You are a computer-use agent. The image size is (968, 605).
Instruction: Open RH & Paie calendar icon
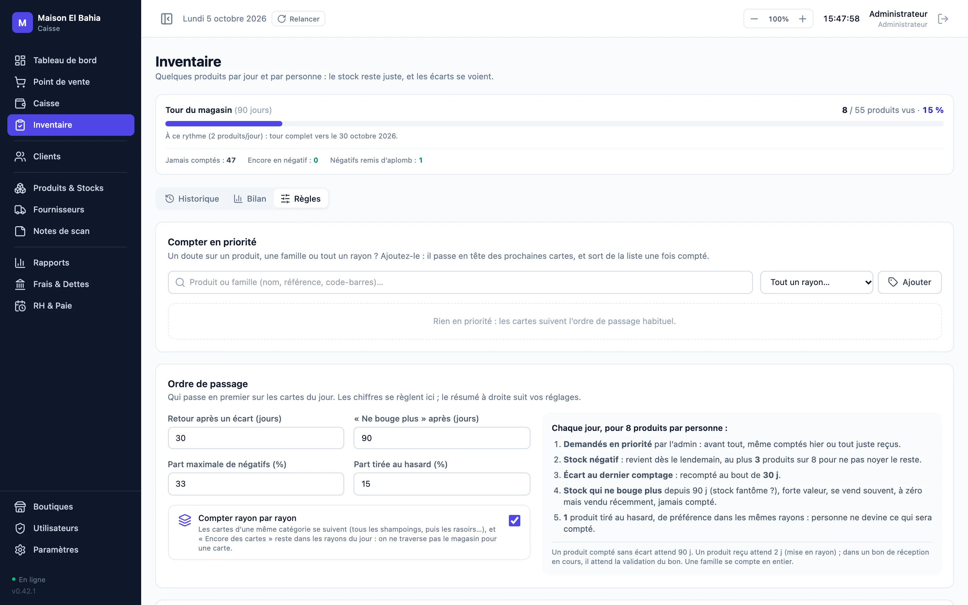click(x=20, y=306)
